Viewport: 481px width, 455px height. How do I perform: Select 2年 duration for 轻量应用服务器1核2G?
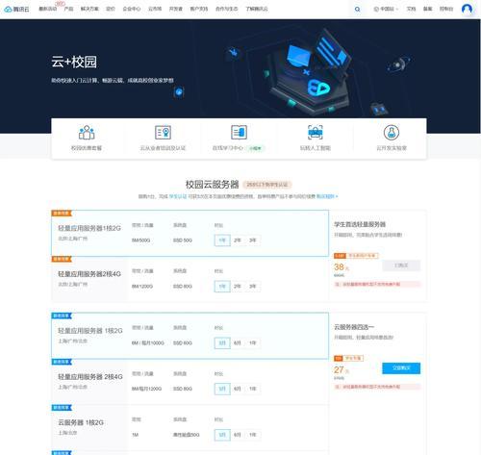(238, 240)
